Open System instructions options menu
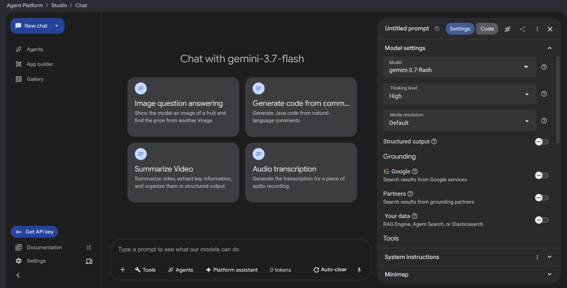This screenshot has height=288, width=567. [x=538, y=257]
